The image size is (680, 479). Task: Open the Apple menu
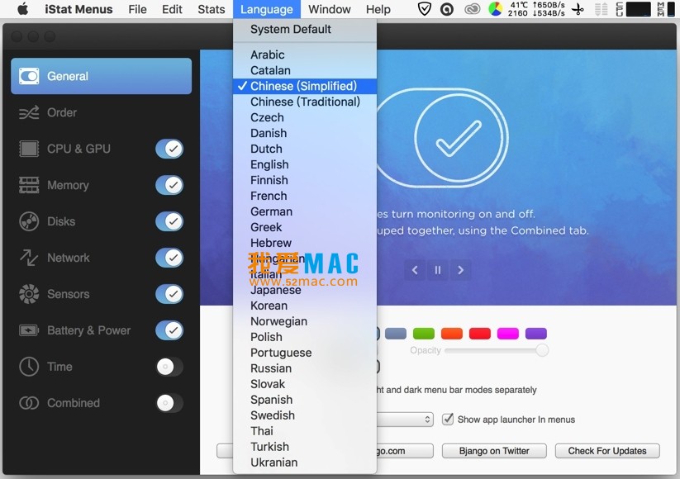22,9
